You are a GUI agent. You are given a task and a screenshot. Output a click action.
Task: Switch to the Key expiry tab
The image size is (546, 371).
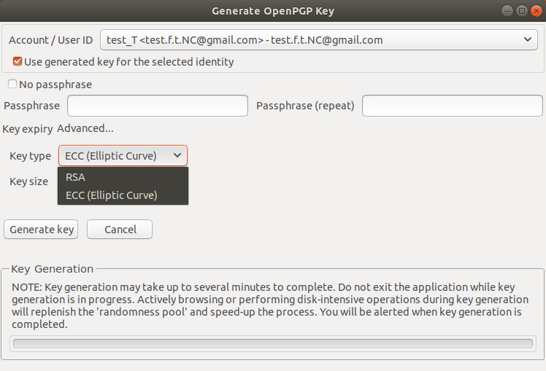pos(28,129)
